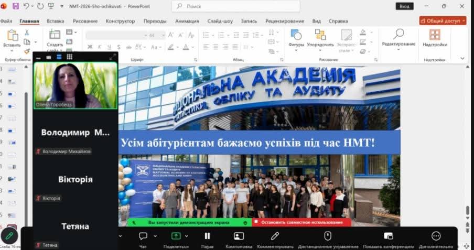
Task: Minimize the Zoom video panel
Action: click(38, 57)
